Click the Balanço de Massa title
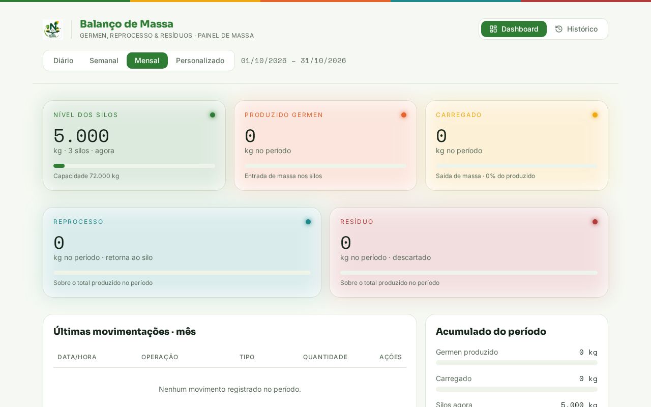The height and width of the screenshot is (407, 651). pyautogui.click(x=127, y=24)
